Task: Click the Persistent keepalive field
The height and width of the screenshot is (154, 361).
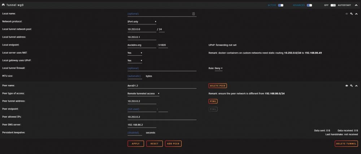Action: 135,133
